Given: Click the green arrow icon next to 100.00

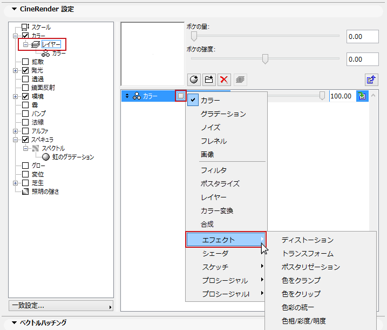Looking at the screenshot, I should (x=362, y=96).
